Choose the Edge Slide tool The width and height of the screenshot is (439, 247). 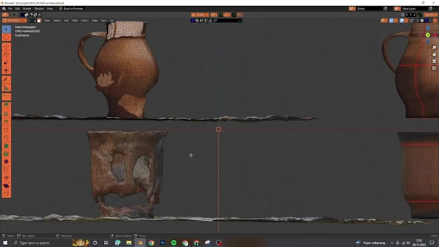point(6,170)
